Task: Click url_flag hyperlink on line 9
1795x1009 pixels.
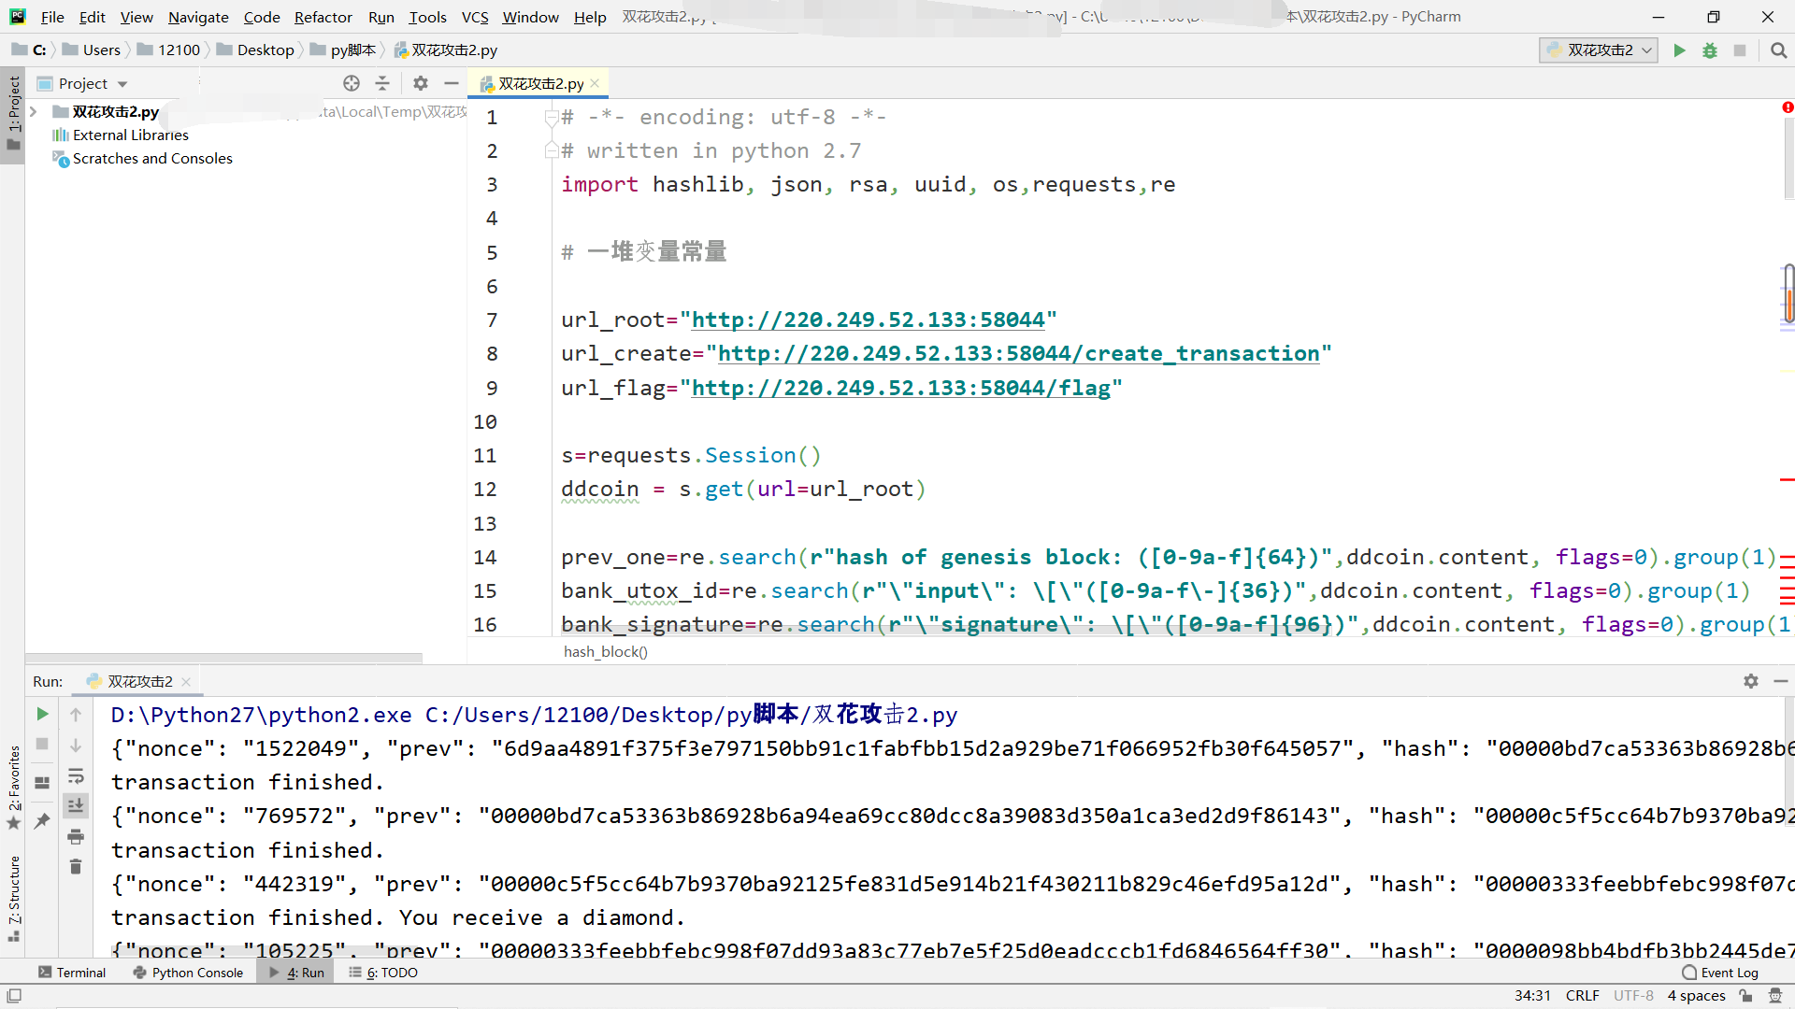Action: pos(899,388)
